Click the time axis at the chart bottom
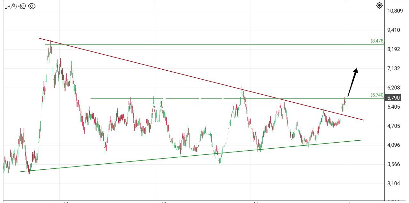Screen dimensions: 409x203 coord(192,201)
